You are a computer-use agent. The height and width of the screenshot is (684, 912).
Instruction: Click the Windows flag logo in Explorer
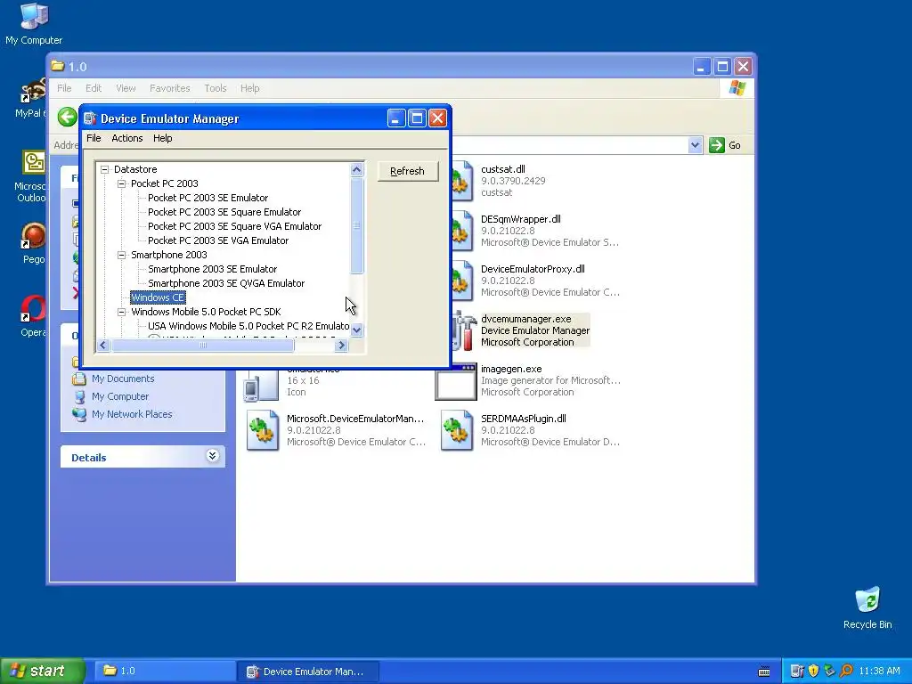tap(737, 88)
